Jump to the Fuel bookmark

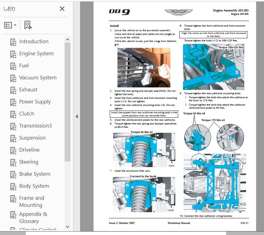click(x=24, y=65)
